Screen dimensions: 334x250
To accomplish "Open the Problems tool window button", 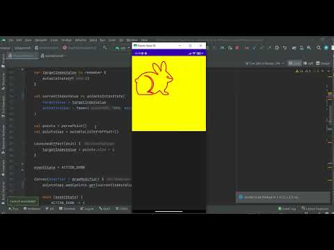I will [32, 208].
